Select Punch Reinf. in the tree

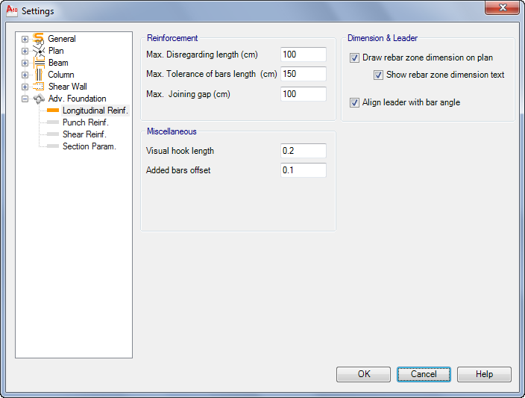(85, 122)
